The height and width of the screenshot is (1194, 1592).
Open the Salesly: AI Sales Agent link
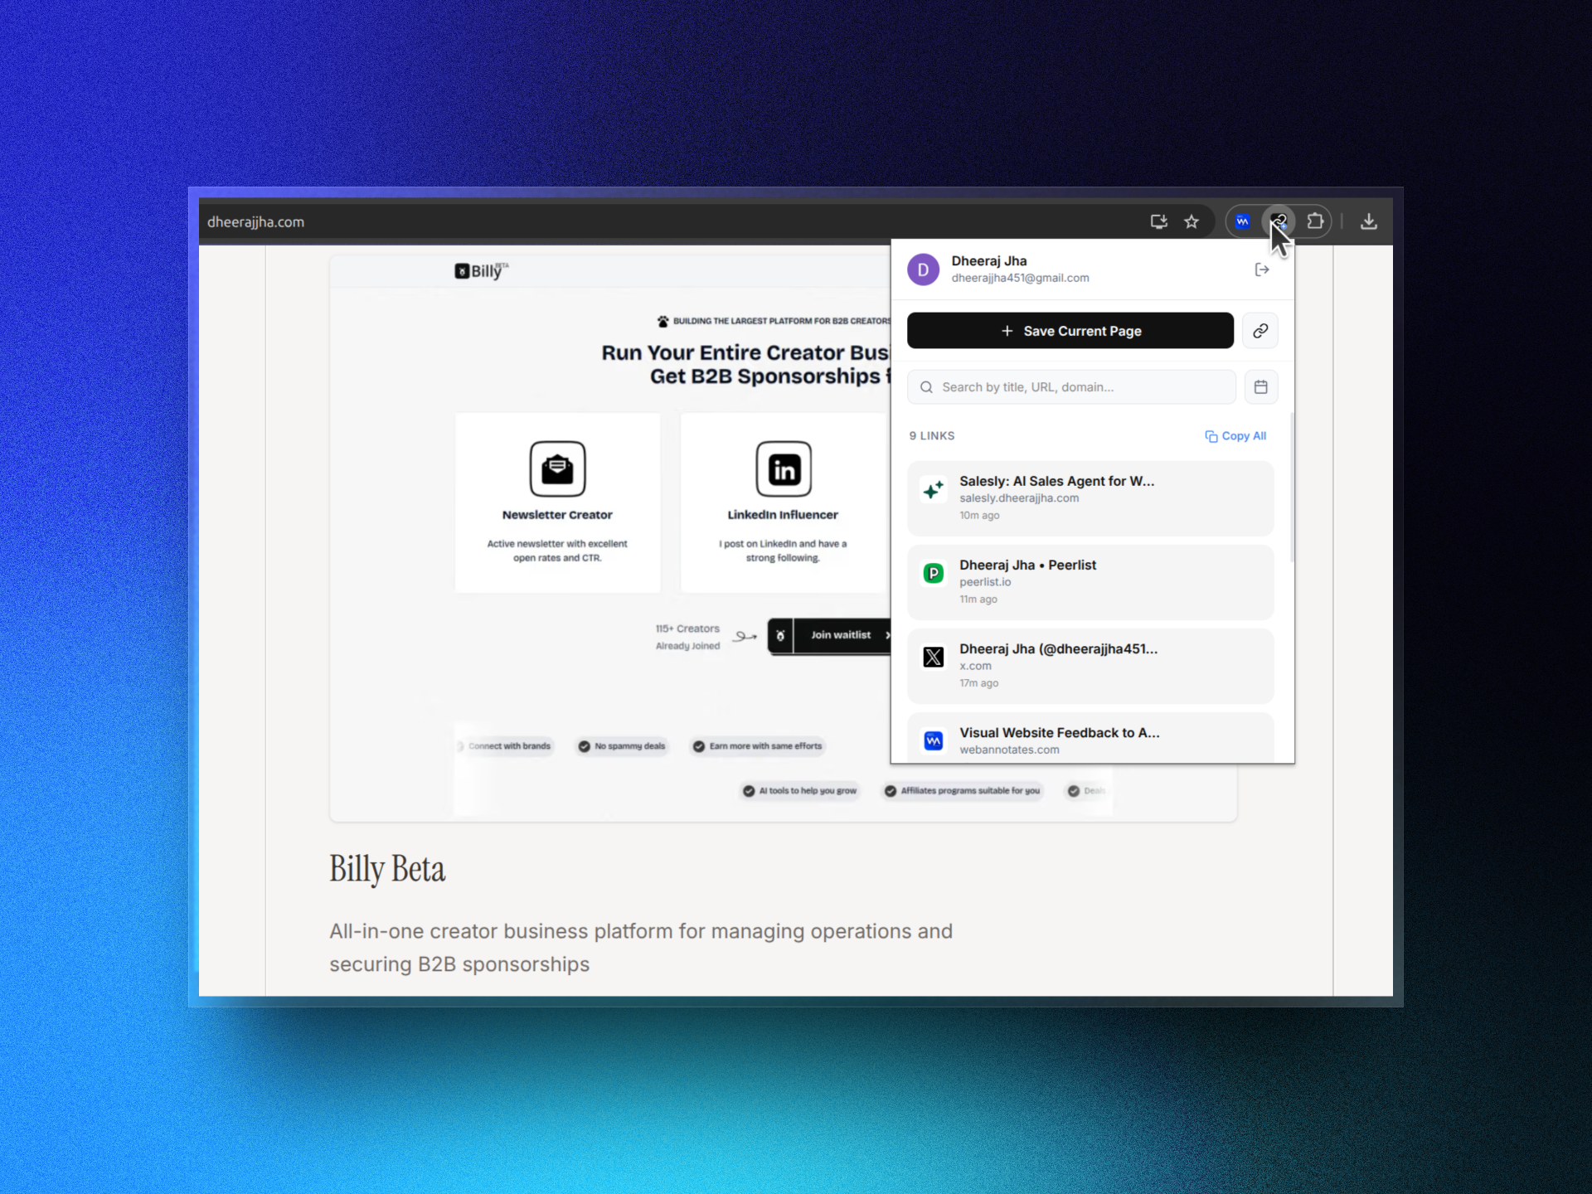(x=1090, y=498)
